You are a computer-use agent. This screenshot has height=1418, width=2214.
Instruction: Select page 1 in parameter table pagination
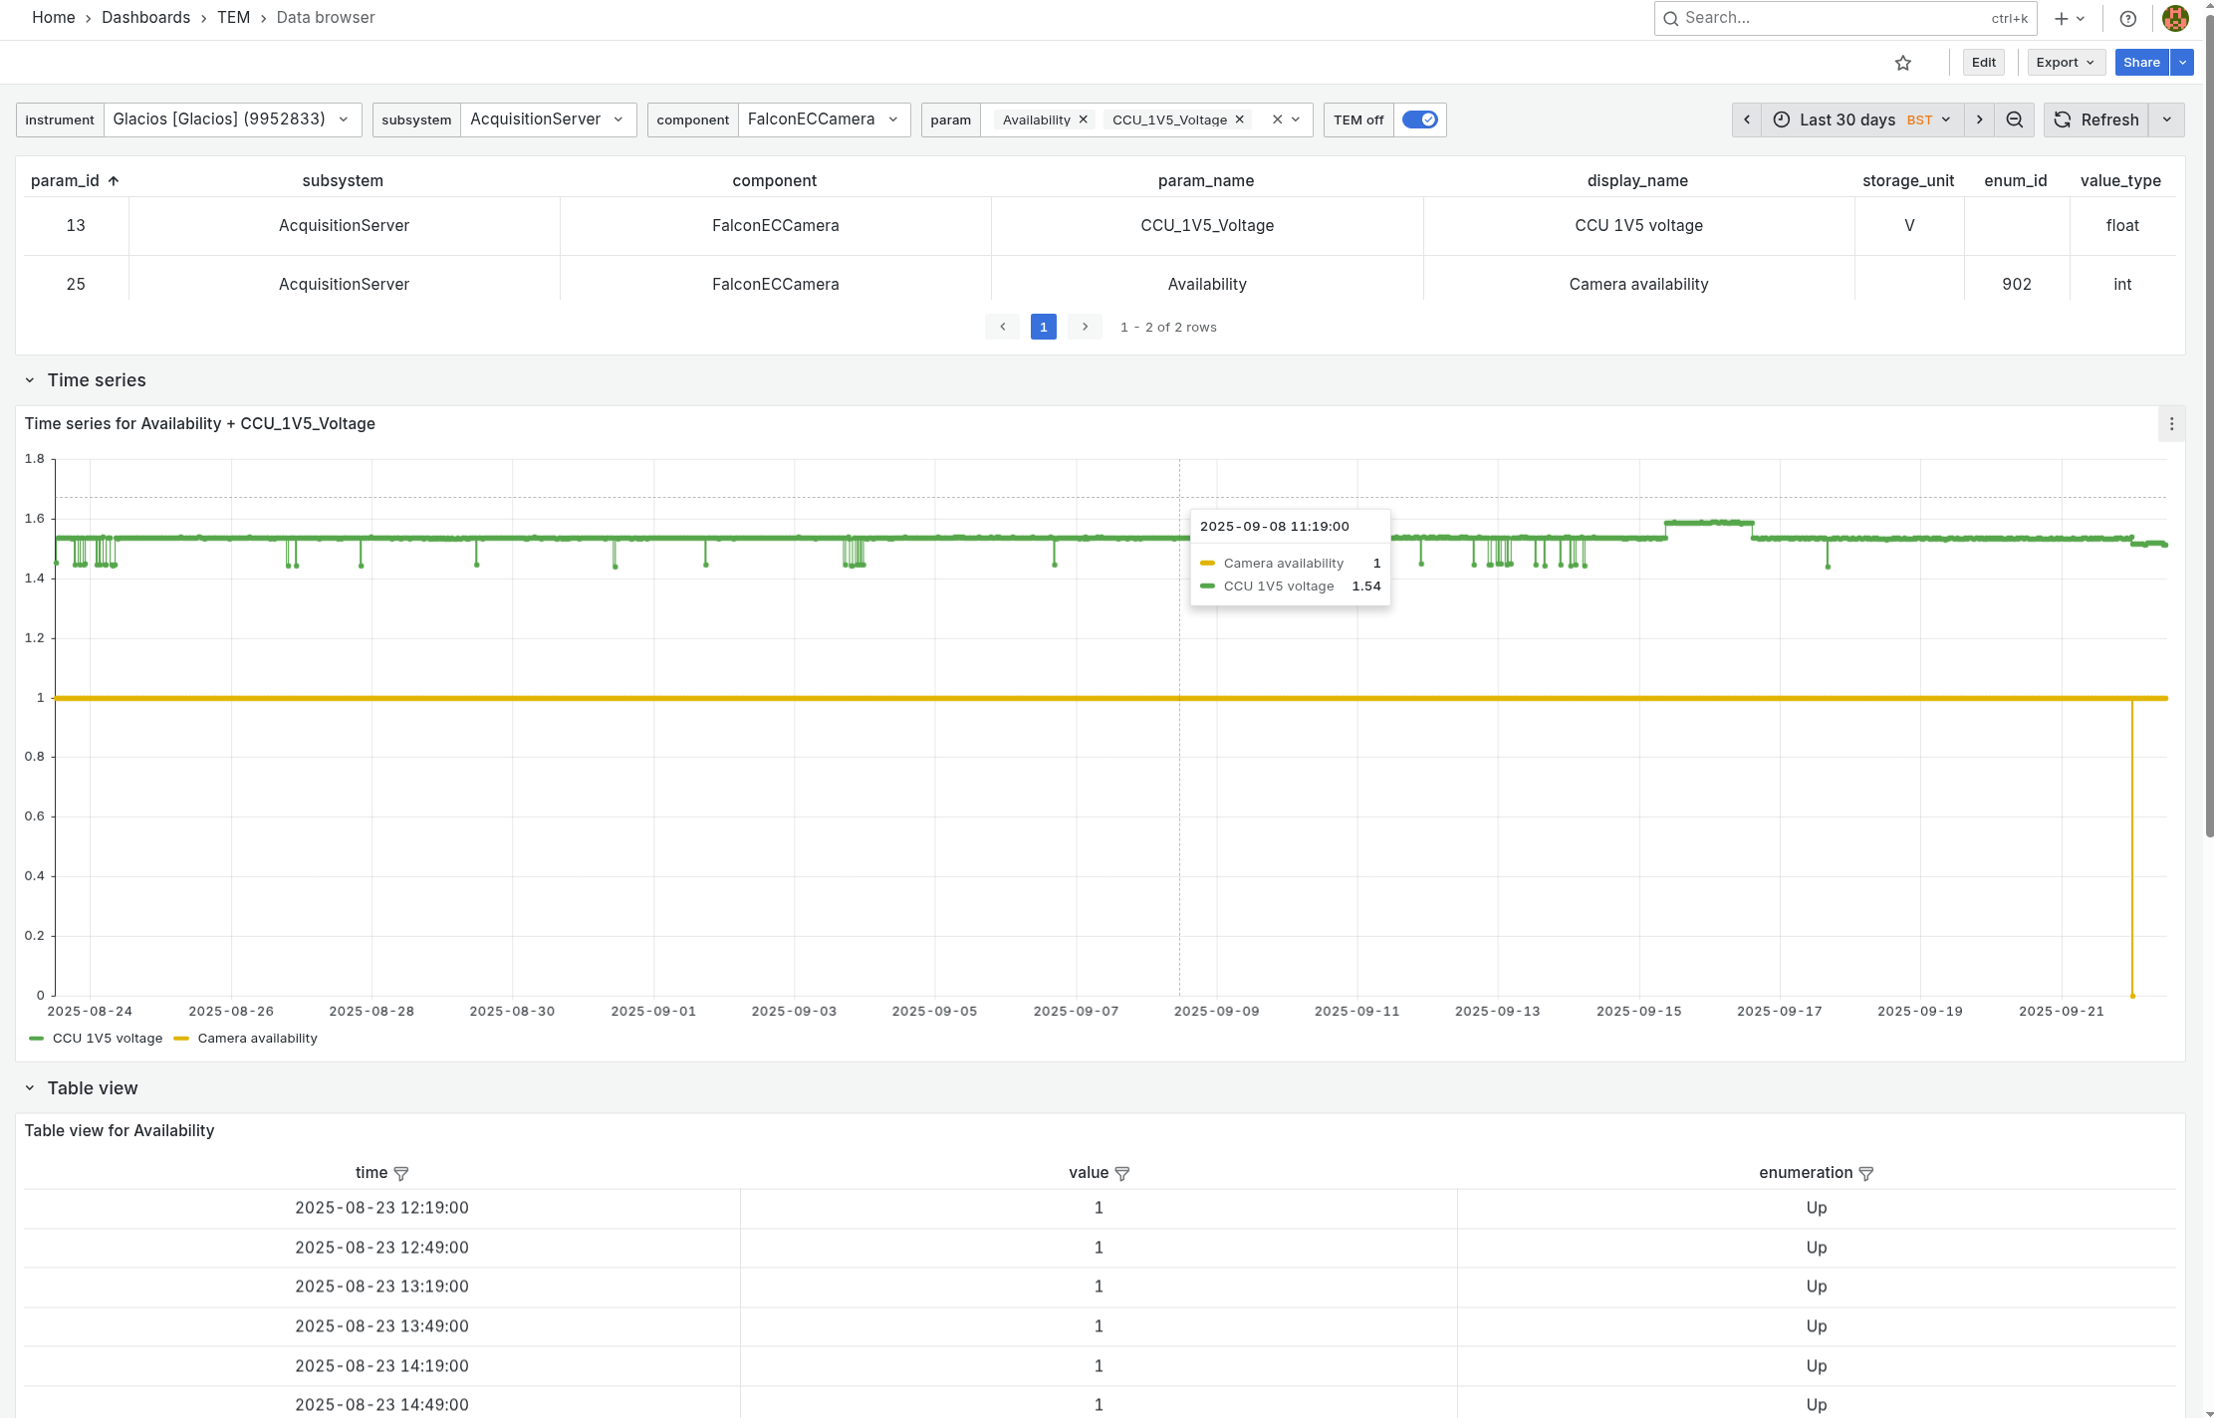point(1044,327)
